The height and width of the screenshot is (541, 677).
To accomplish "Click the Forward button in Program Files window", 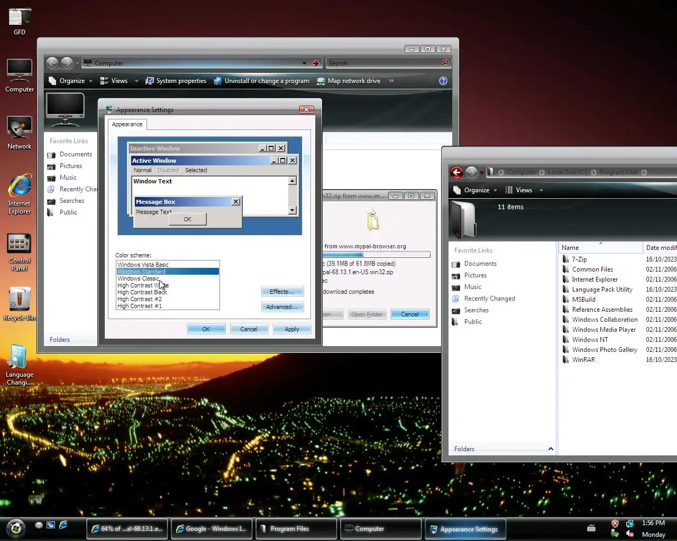I will coord(471,172).
